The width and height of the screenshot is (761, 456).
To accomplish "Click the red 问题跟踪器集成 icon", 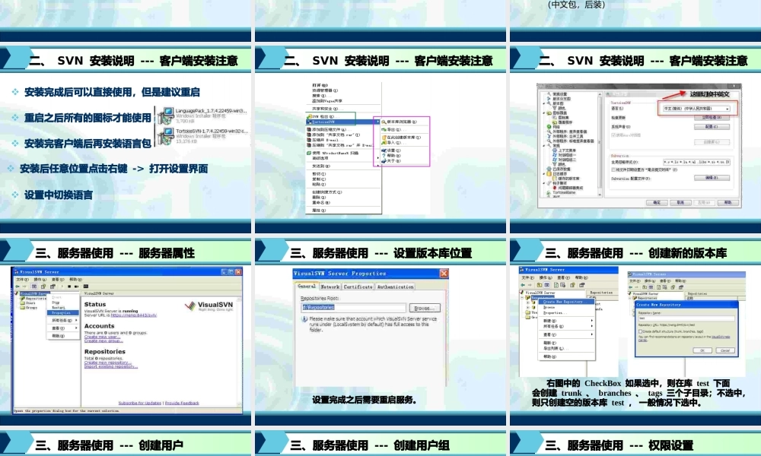I will click(555, 188).
